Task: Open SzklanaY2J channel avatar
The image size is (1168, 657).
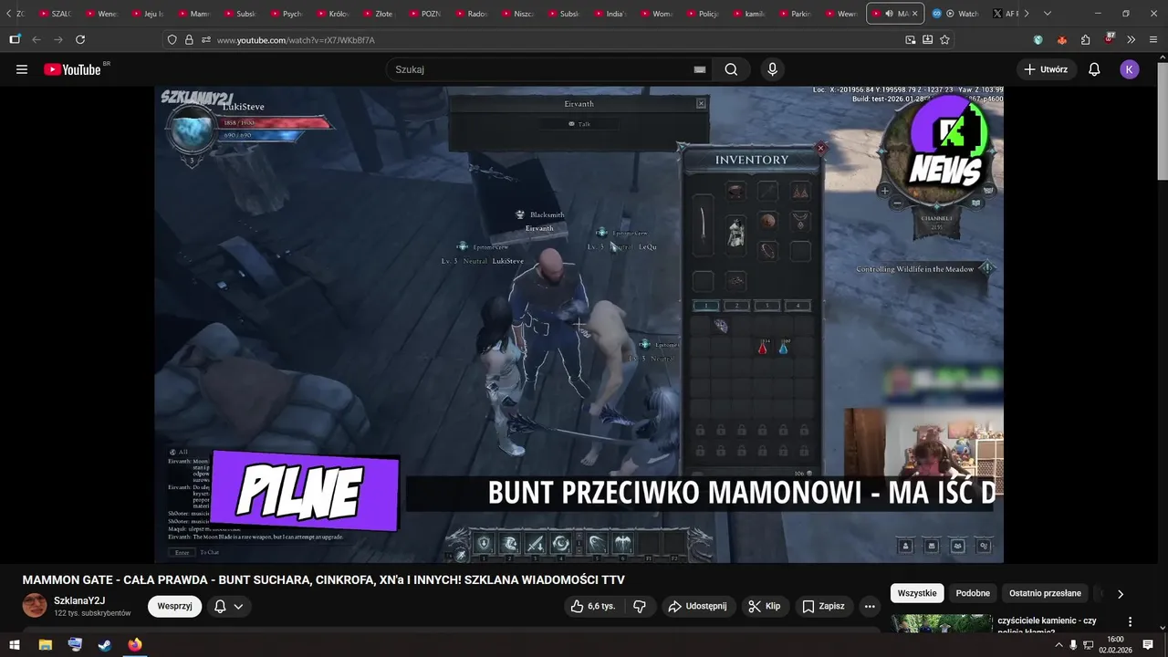Action: point(35,606)
